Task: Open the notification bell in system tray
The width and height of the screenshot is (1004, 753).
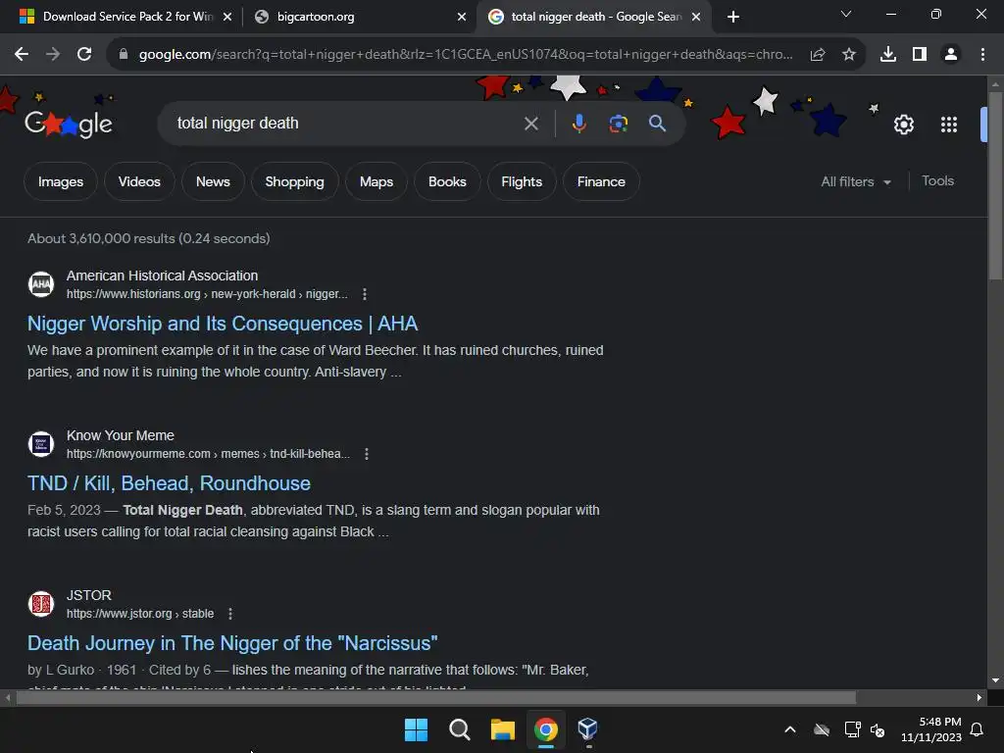Action: pos(978,729)
